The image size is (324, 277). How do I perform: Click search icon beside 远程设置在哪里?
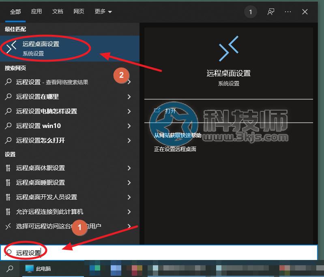click(8, 96)
